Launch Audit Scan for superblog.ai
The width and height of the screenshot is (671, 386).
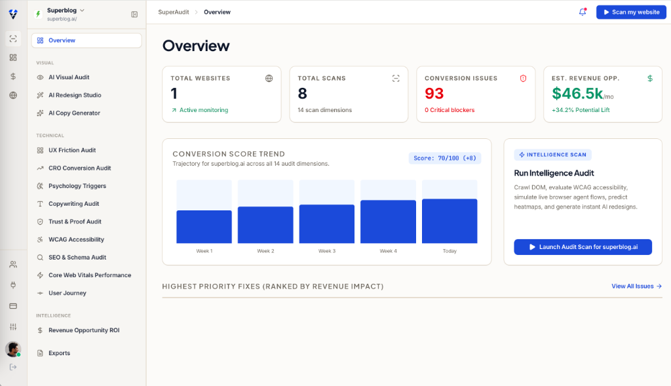[x=583, y=247]
